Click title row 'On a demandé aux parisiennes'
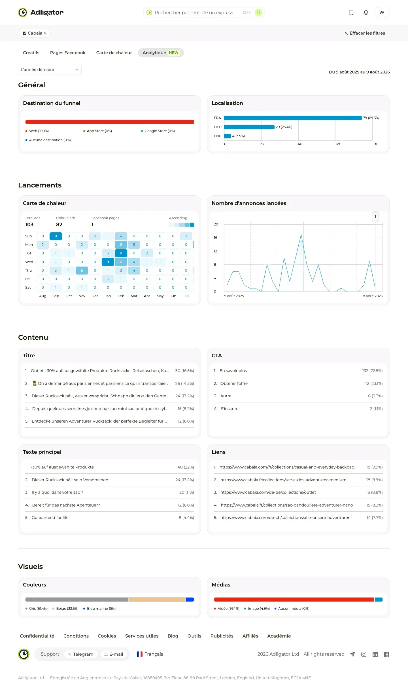 point(110,383)
